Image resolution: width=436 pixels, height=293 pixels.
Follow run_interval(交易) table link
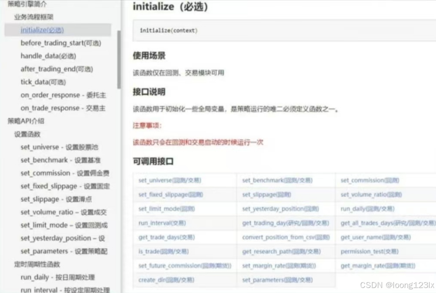[x=162, y=223]
